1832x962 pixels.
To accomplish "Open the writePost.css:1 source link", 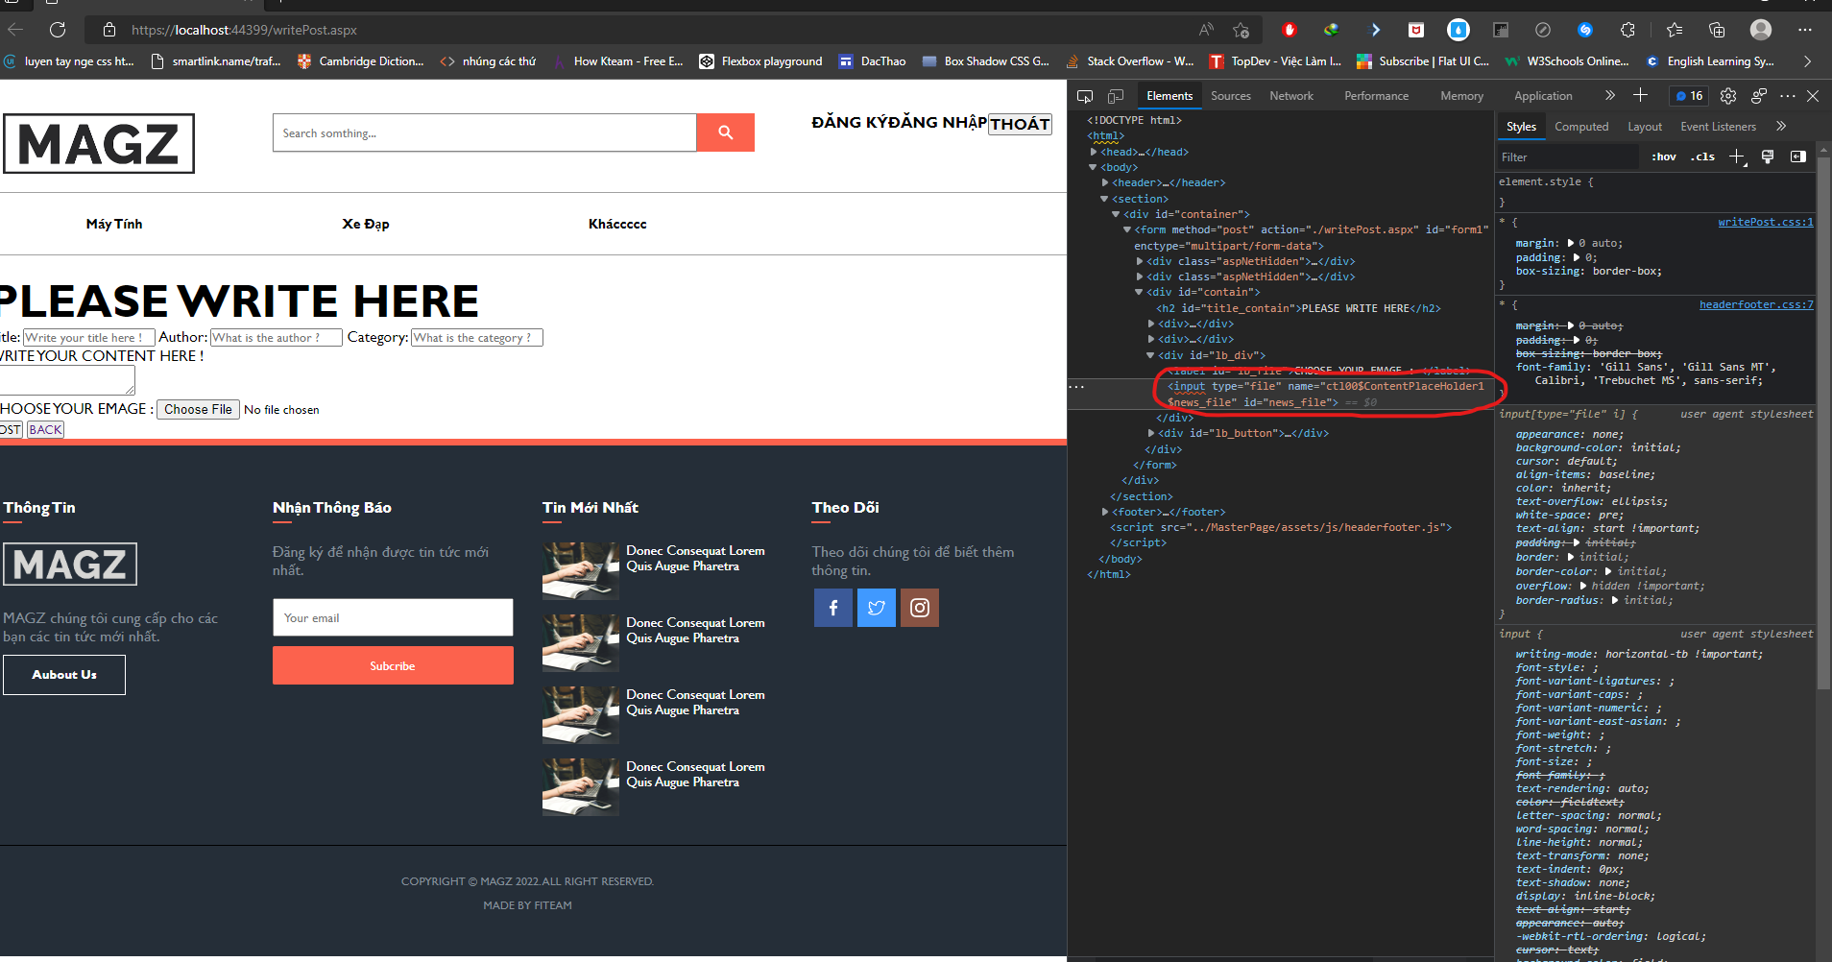I will [1765, 222].
